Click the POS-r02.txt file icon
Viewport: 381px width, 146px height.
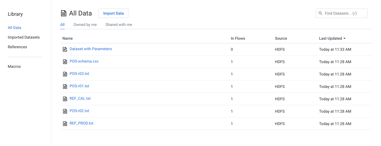(x=65, y=111)
